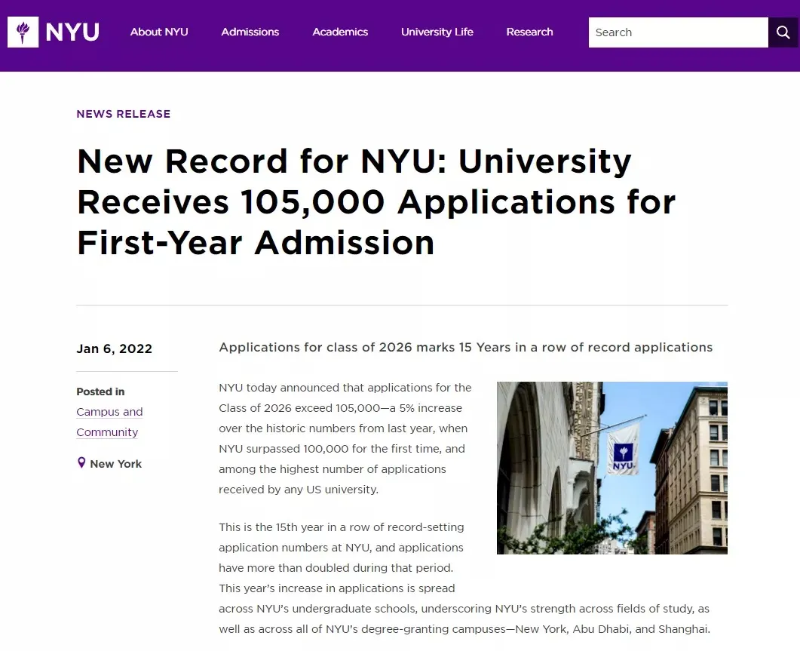The width and height of the screenshot is (800, 651).
Task: Click the NYU flag in the photo
Action: click(623, 449)
